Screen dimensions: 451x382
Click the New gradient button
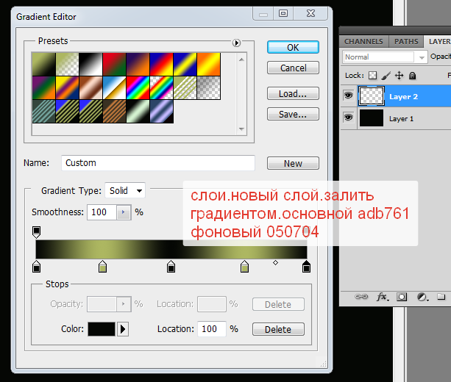(x=293, y=163)
